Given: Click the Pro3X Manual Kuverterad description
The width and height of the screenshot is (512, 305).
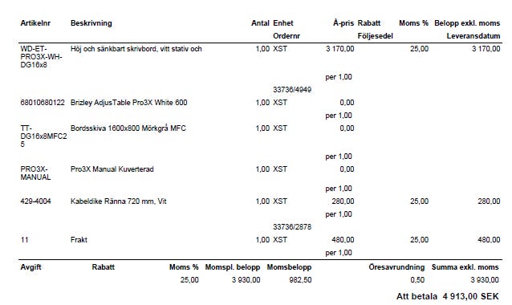Looking at the screenshot, I should pyautogui.click(x=112, y=169).
